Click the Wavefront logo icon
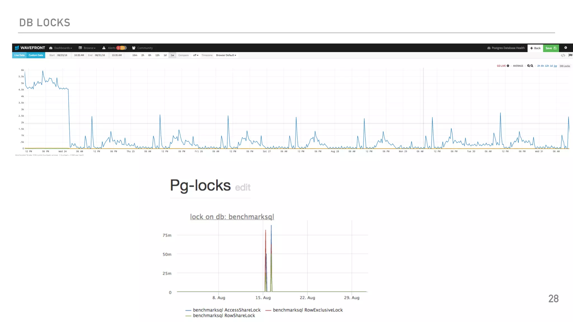573x322 pixels. click(17, 48)
